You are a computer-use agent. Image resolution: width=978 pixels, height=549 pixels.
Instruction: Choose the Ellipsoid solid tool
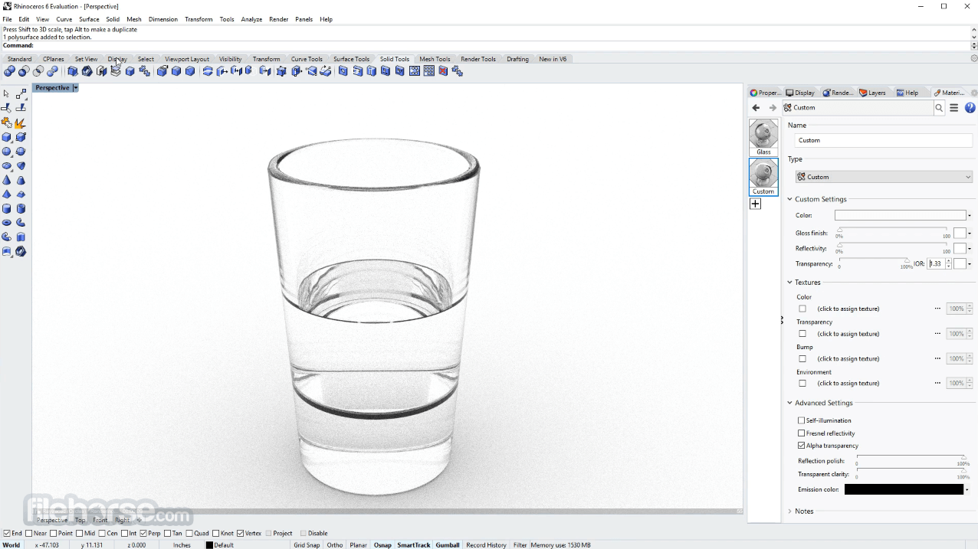click(x=7, y=165)
